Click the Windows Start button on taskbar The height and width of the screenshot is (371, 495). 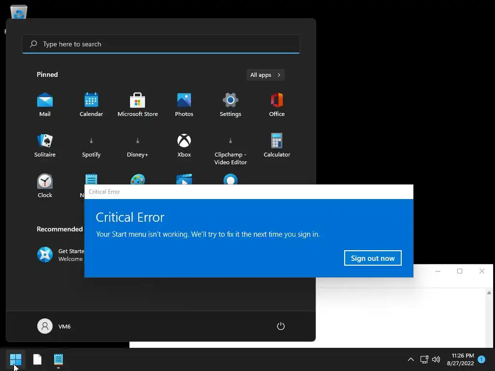tap(15, 359)
